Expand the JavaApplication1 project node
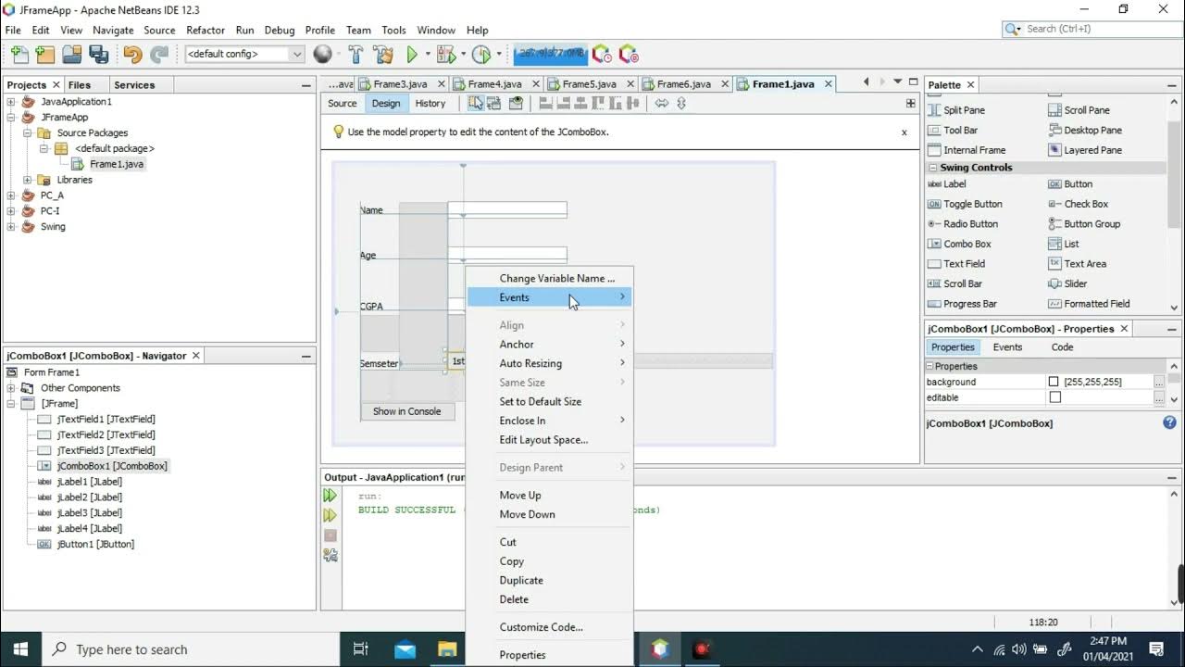This screenshot has width=1185, height=667. (11, 102)
